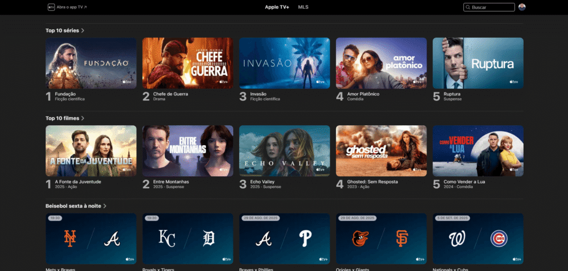Viewport: 568px width, 271px height.
Task: Click the search magnifier icon
Action: (468, 7)
